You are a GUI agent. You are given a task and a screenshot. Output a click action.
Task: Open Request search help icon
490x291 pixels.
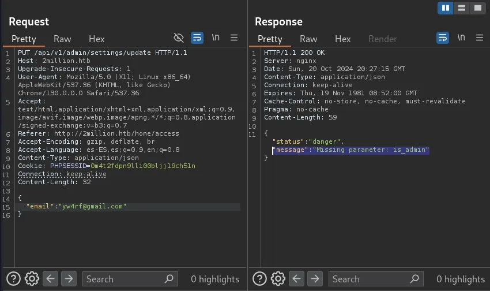coord(13,279)
